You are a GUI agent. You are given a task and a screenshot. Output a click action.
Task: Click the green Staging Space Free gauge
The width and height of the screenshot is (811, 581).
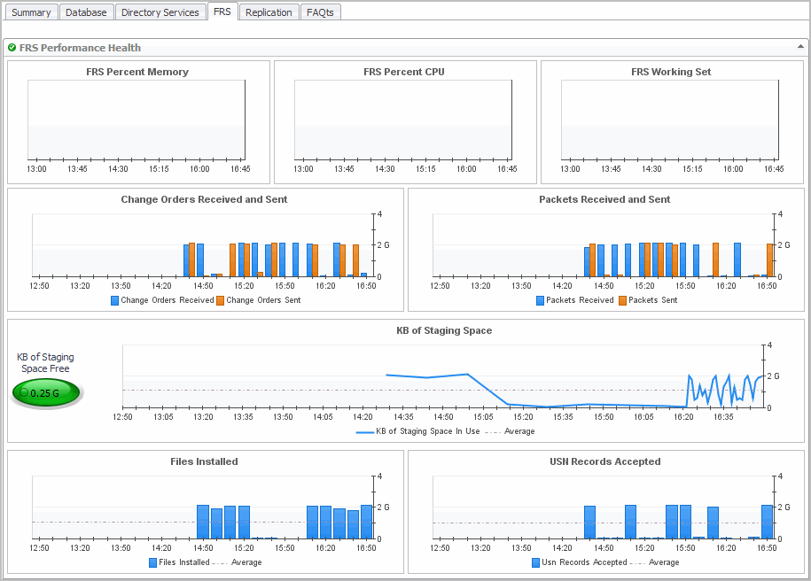46,392
